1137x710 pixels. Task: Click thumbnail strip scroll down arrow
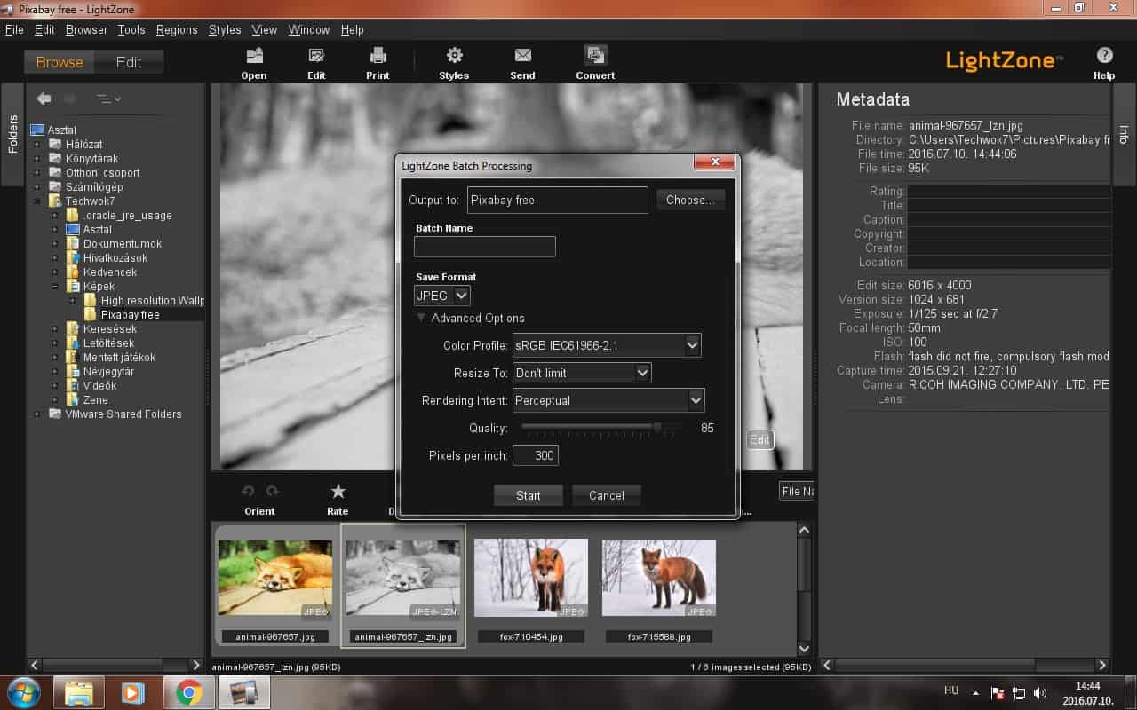[x=804, y=649]
